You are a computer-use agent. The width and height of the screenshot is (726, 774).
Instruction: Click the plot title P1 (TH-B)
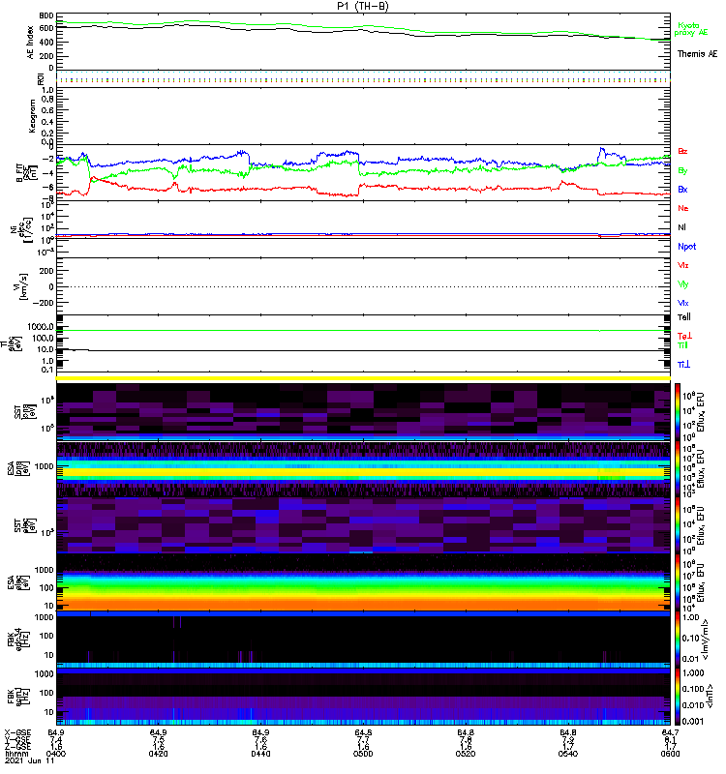362,7
